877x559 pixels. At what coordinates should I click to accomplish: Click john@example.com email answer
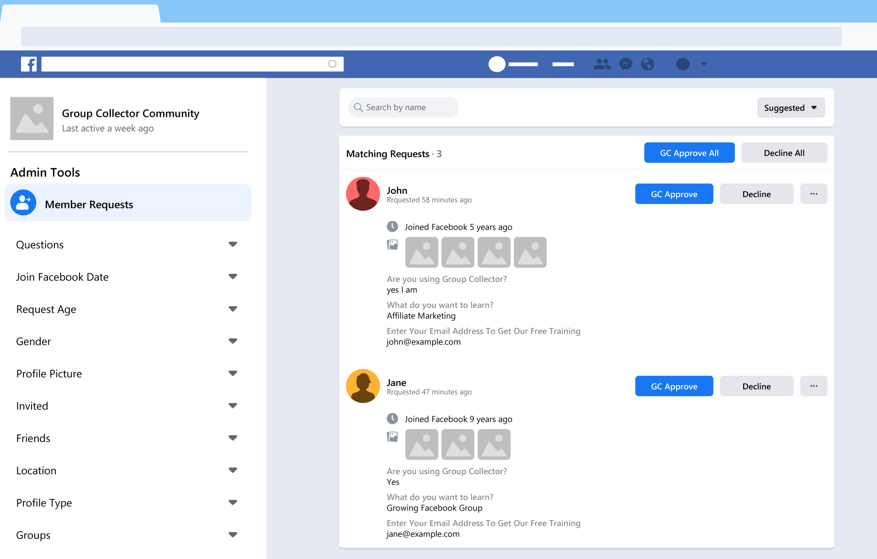pyautogui.click(x=423, y=342)
